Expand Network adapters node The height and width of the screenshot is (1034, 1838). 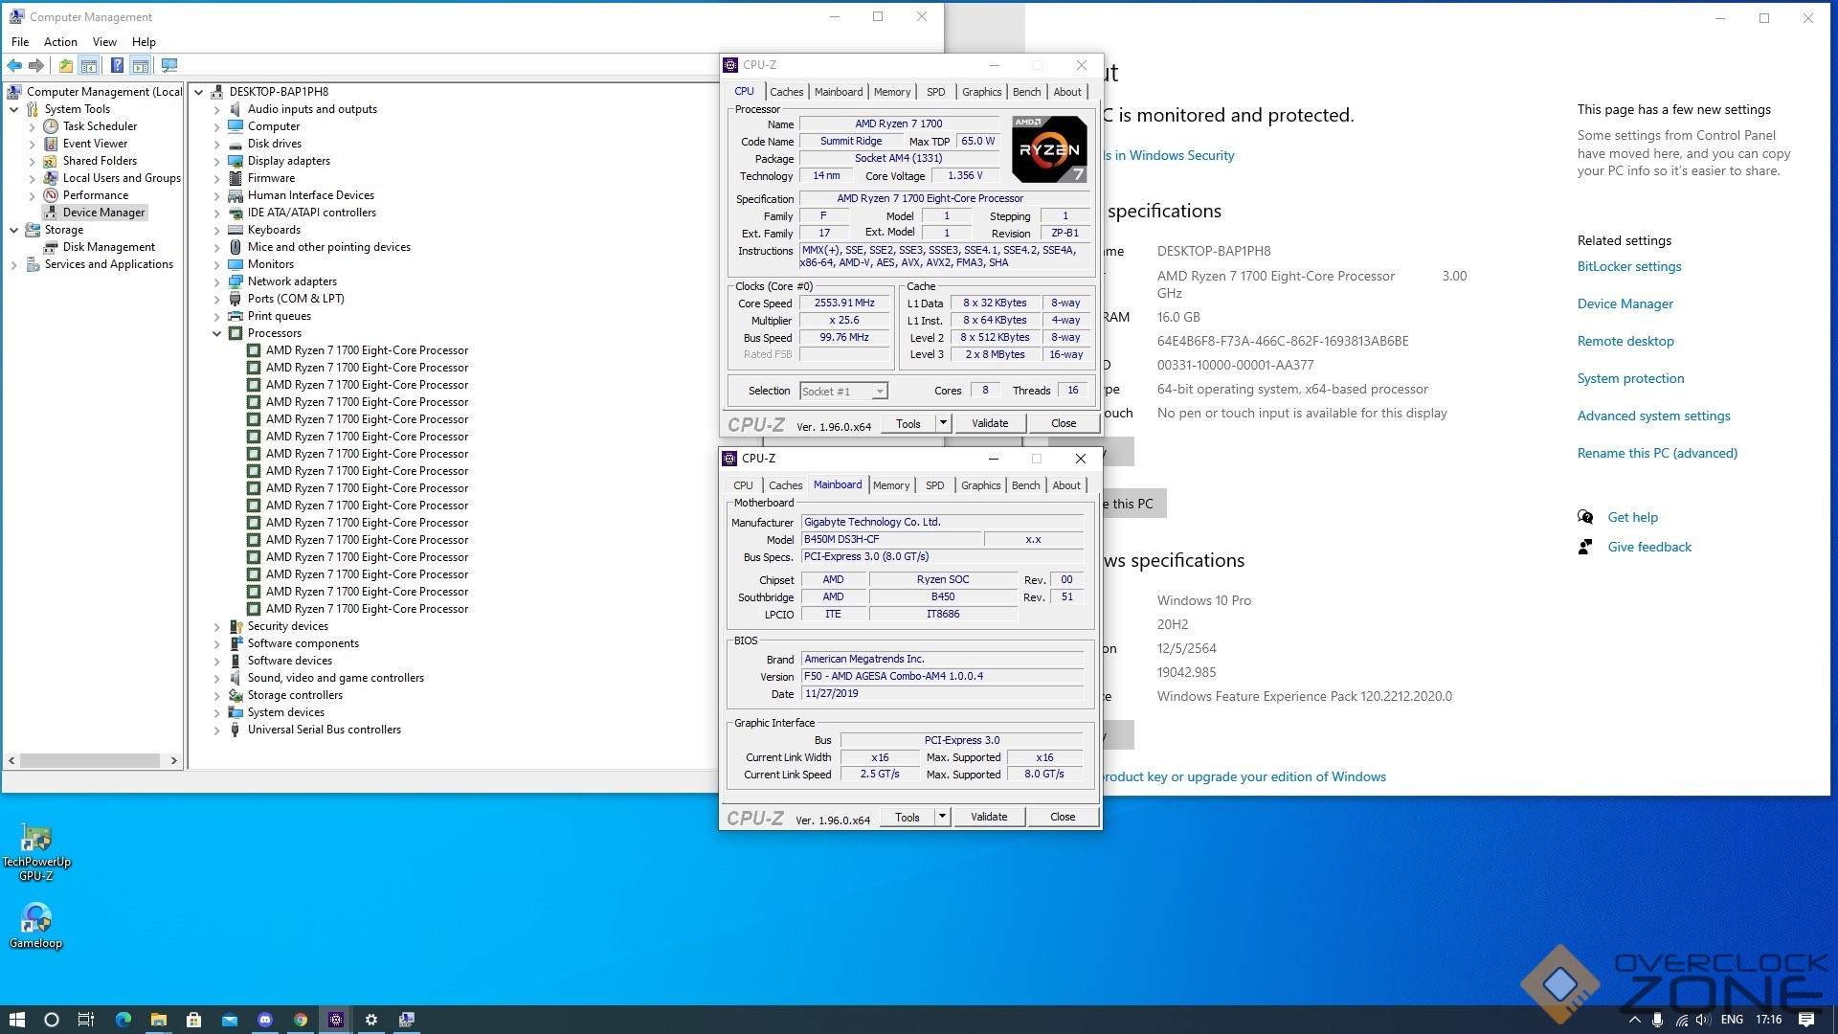click(217, 281)
